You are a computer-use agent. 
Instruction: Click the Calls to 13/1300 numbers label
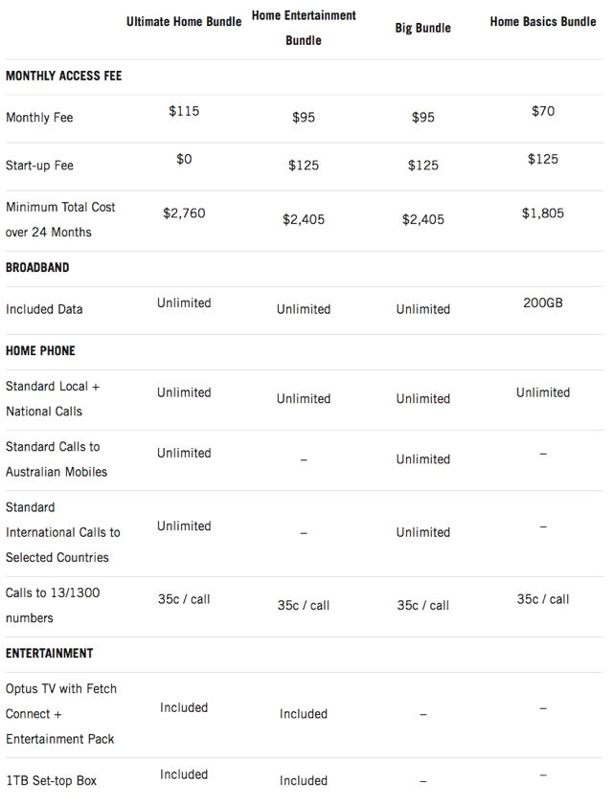tap(53, 606)
